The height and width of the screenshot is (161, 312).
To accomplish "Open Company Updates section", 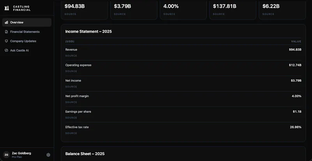I will [27, 41].
